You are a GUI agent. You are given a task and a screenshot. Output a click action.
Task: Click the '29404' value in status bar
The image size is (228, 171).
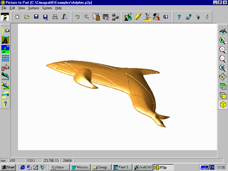67,161
